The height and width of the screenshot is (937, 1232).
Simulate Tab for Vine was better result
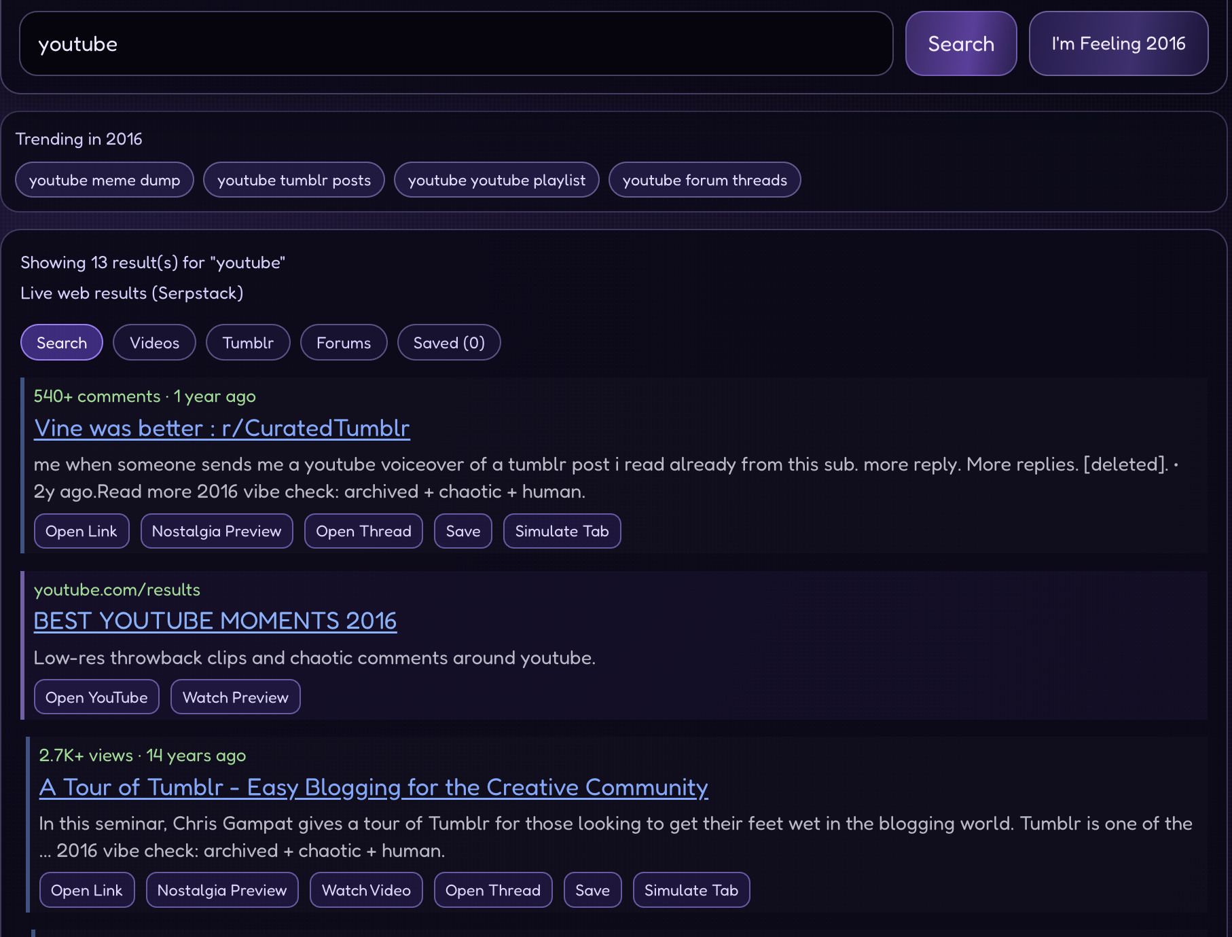point(562,531)
